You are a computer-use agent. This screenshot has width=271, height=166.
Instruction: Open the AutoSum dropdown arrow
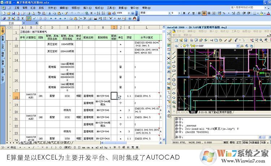95,13
